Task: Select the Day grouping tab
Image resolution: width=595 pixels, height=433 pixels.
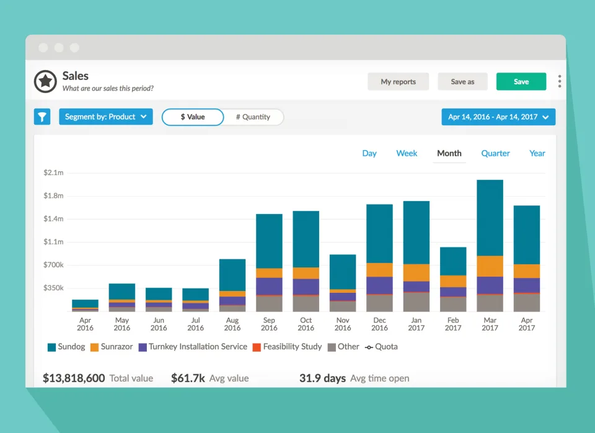Action: click(x=369, y=153)
